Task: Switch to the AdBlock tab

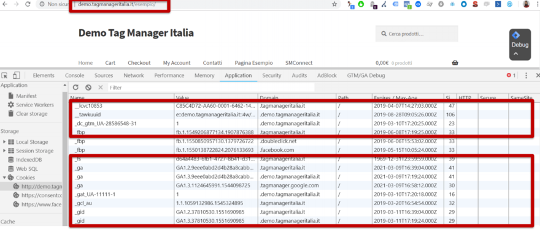Action: click(x=327, y=76)
